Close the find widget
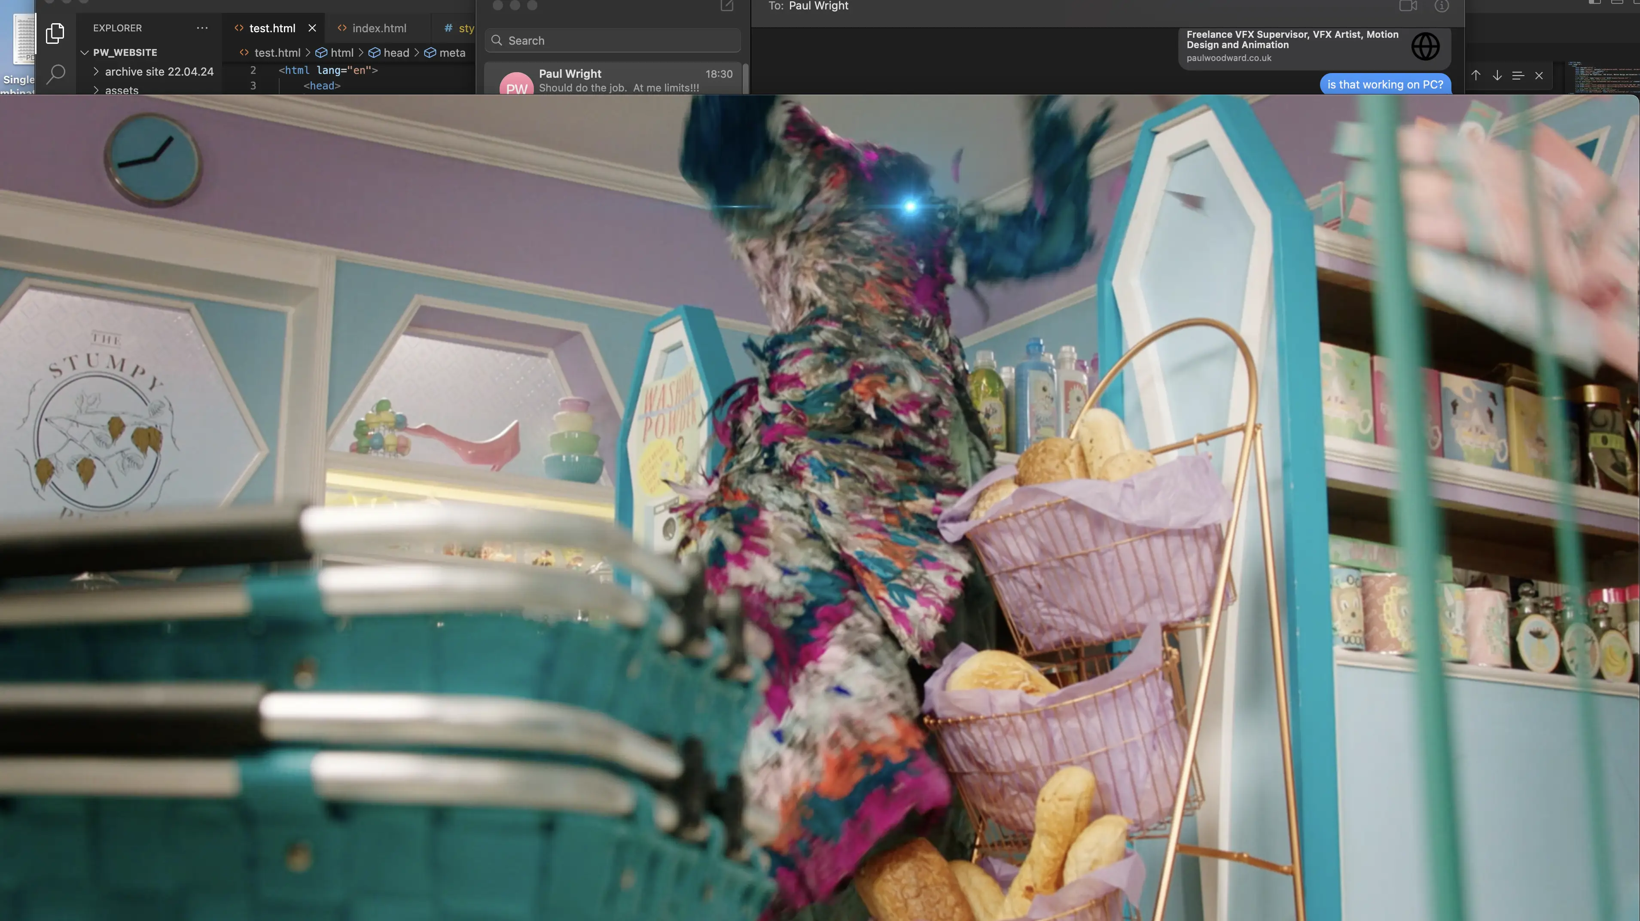Image resolution: width=1640 pixels, height=921 pixels. [1539, 75]
